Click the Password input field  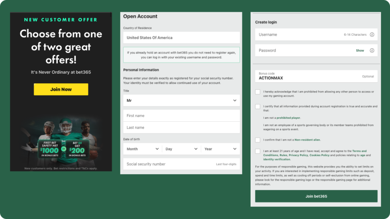point(316,51)
